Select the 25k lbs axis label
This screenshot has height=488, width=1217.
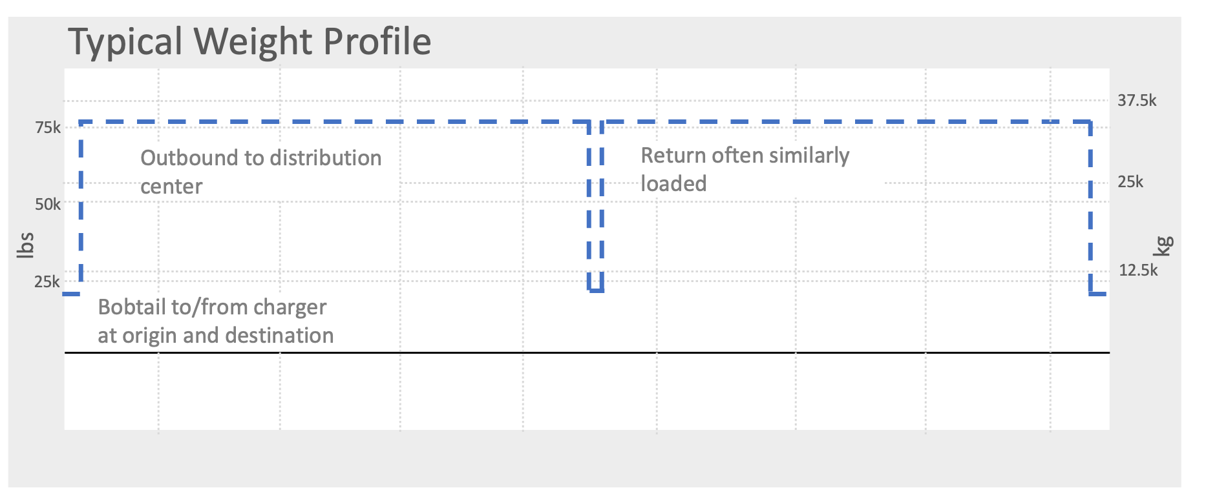[x=47, y=282]
